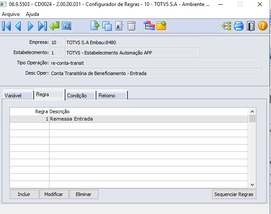The width and height of the screenshot is (271, 214).
Task: Modify the record with the edit icon
Action: 119,26
